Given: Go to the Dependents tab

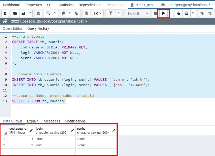Looking at the screenshot, I should [x=116, y=5].
